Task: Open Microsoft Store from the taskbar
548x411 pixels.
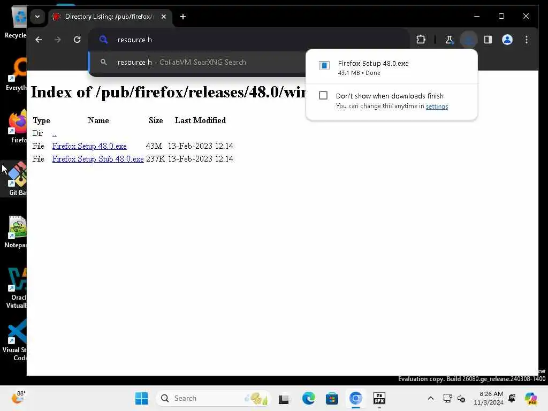Action: tap(332, 398)
